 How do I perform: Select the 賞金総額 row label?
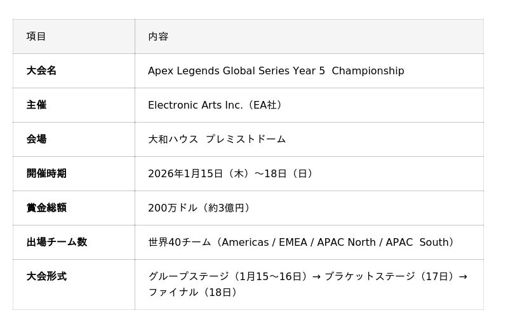pyautogui.click(x=46, y=208)
